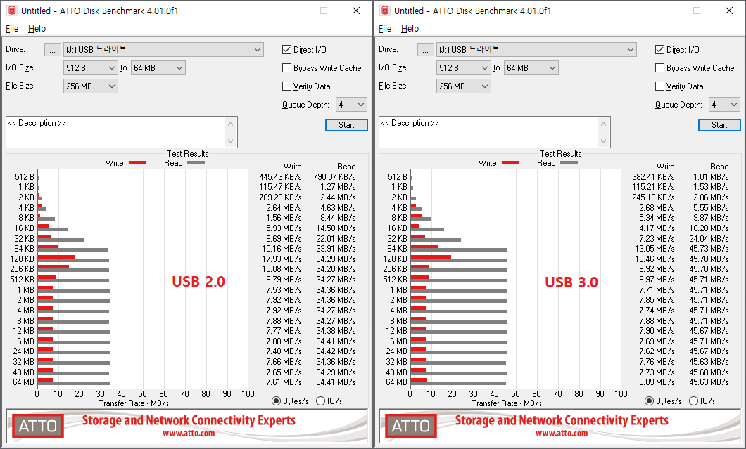
Task: Open File Size 256 MB dropdown in left window
Action: [90, 86]
